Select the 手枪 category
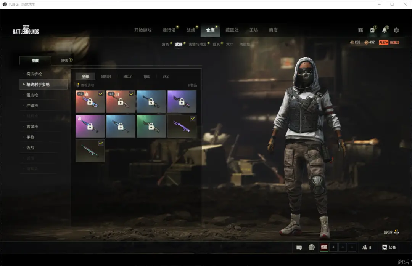 31,137
